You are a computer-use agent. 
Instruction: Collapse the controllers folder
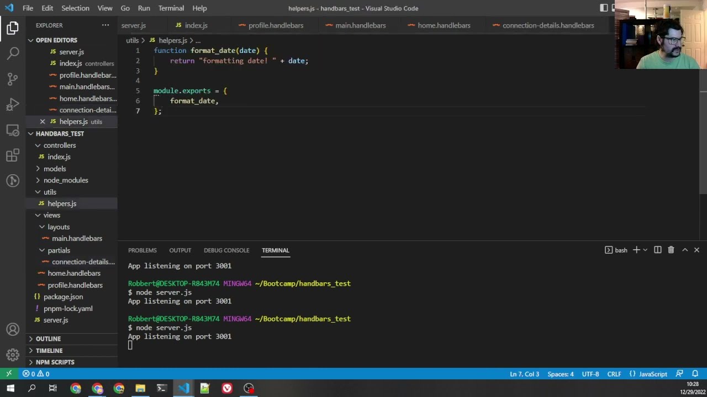click(x=60, y=146)
